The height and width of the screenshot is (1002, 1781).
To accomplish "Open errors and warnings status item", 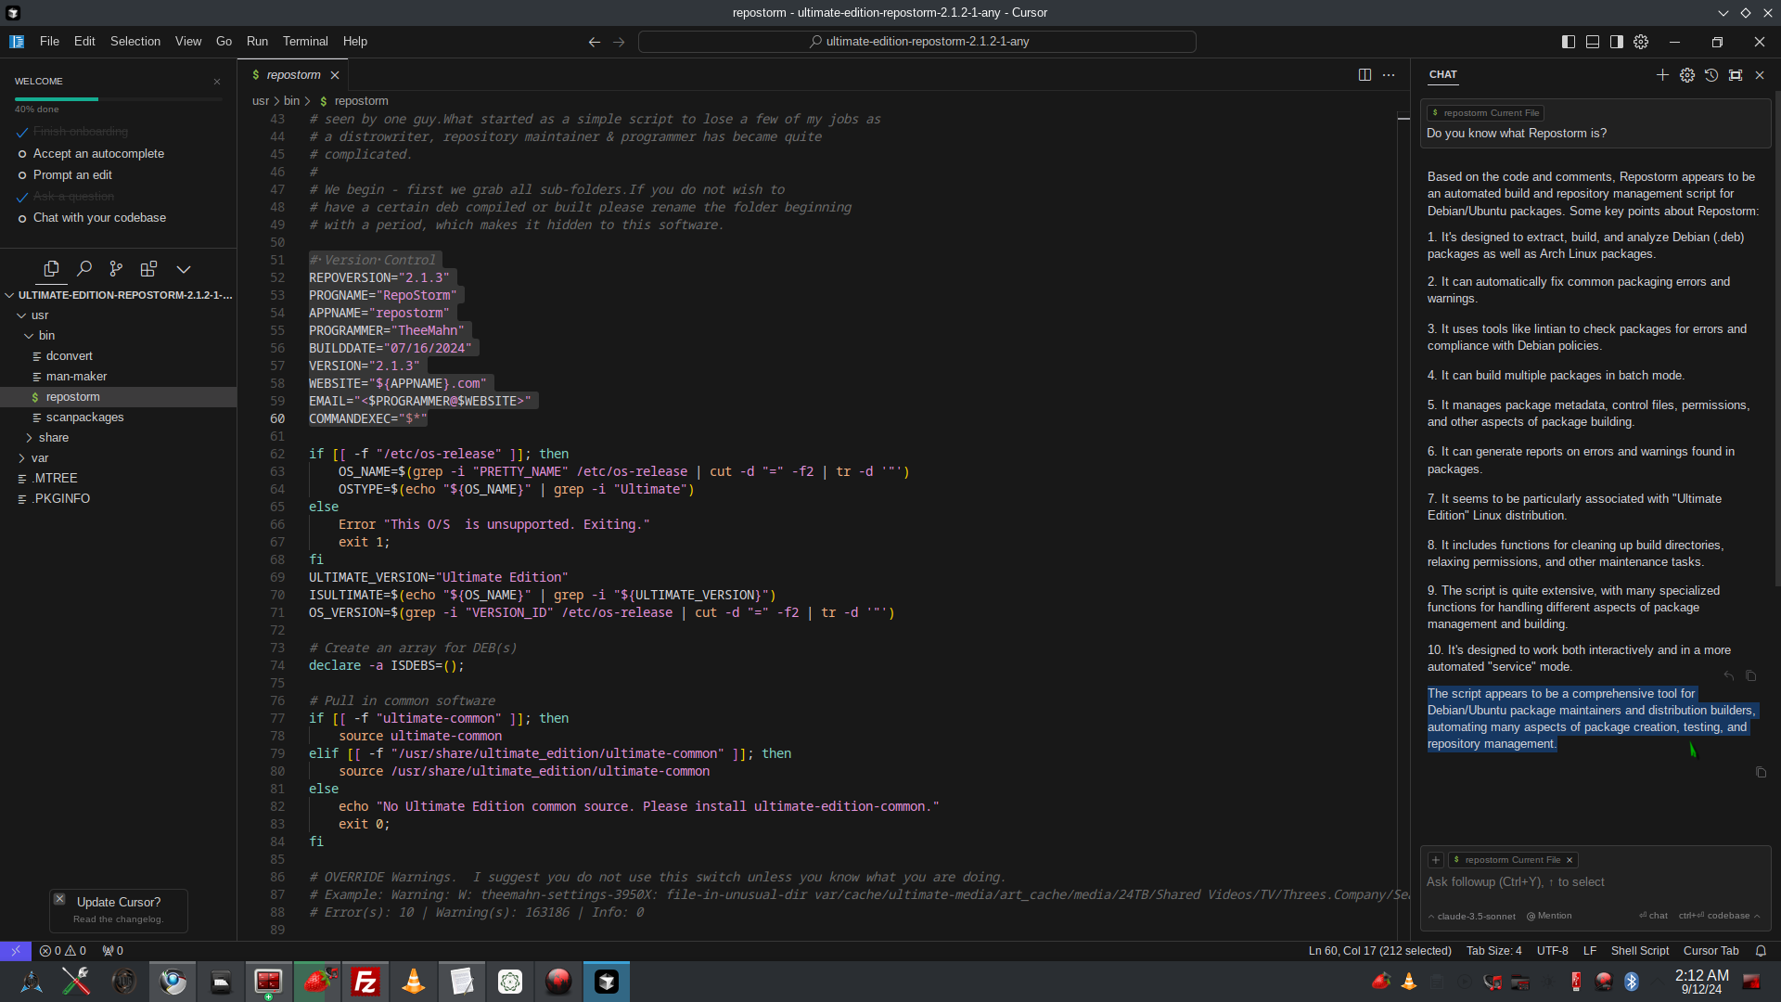I will [x=63, y=951].
